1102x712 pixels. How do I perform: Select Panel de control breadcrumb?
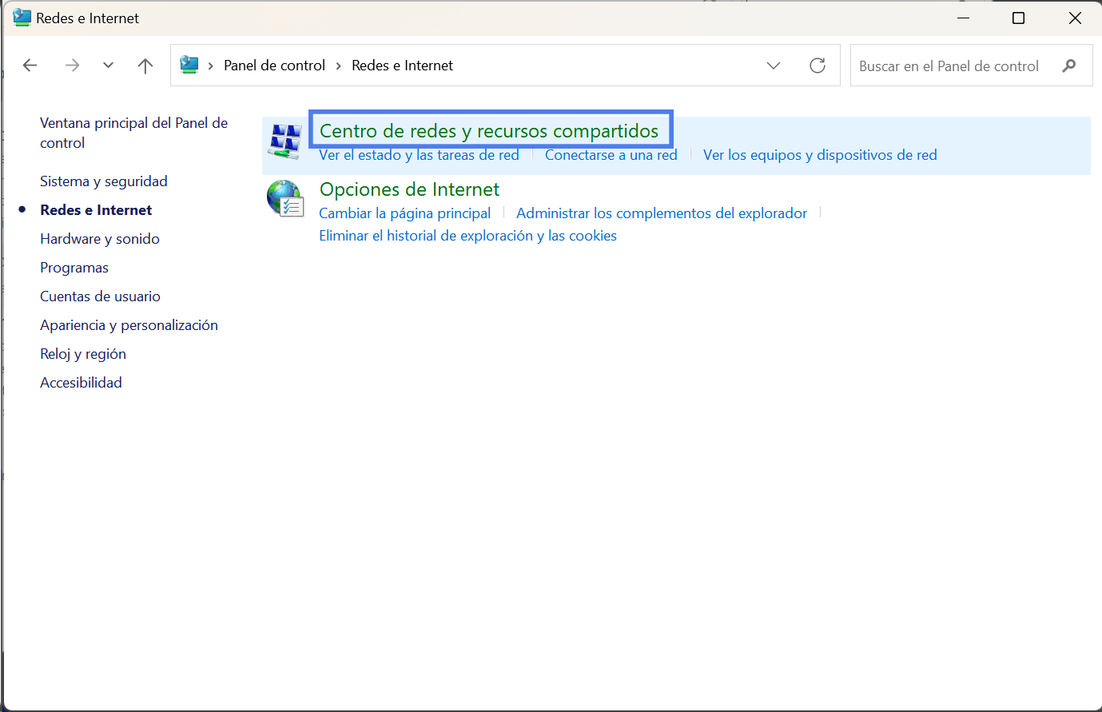[274, 66]
